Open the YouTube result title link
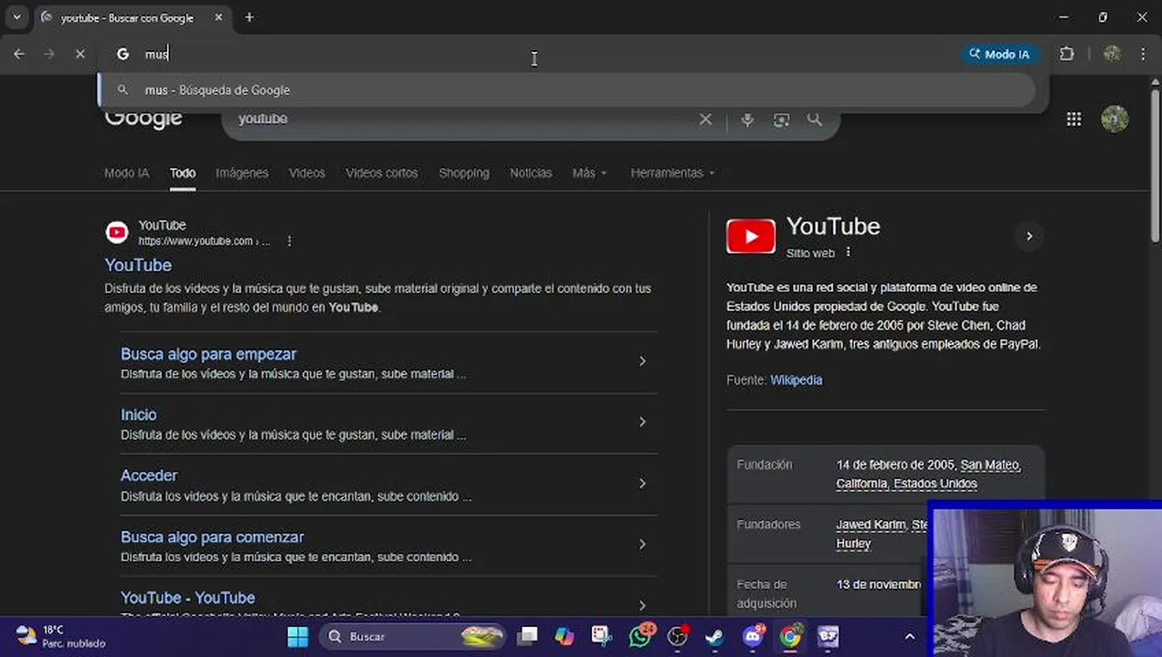The width and height of the screenshot is (1162, 657). tap(138, 265)
